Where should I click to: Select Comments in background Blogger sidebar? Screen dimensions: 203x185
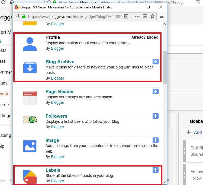6,72
